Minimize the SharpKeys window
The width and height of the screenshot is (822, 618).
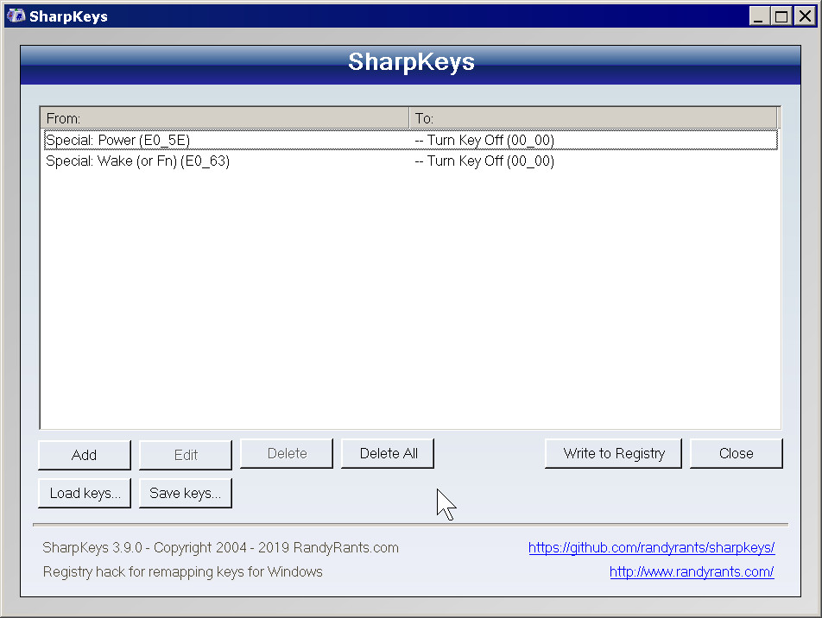(759, 16)
